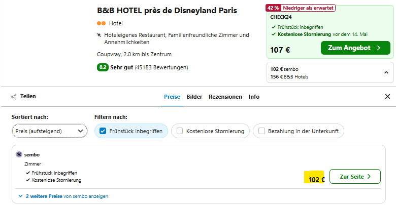Click the checkmark before Kostenlose Stornierung in the CHECK24 card
Screen dimensions: 396x205
tap(273, 34)
